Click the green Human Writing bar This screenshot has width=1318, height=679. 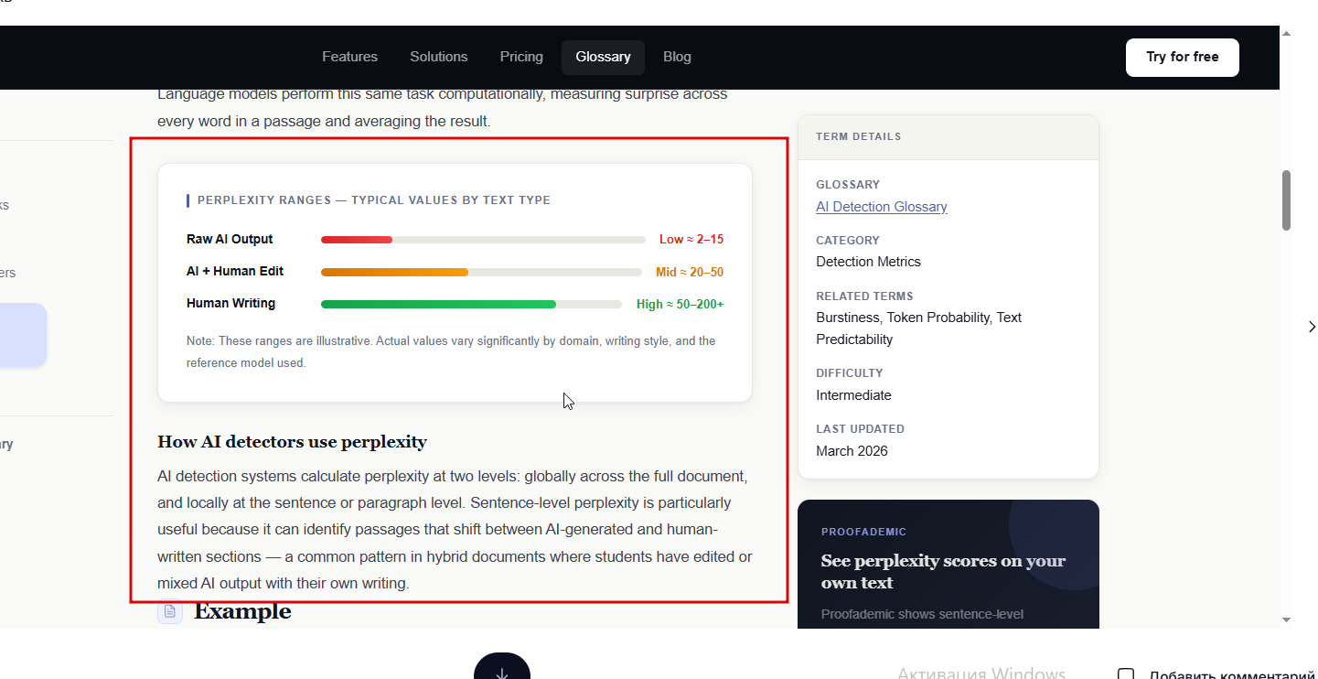pyautogui.click(x=438, y=304)
